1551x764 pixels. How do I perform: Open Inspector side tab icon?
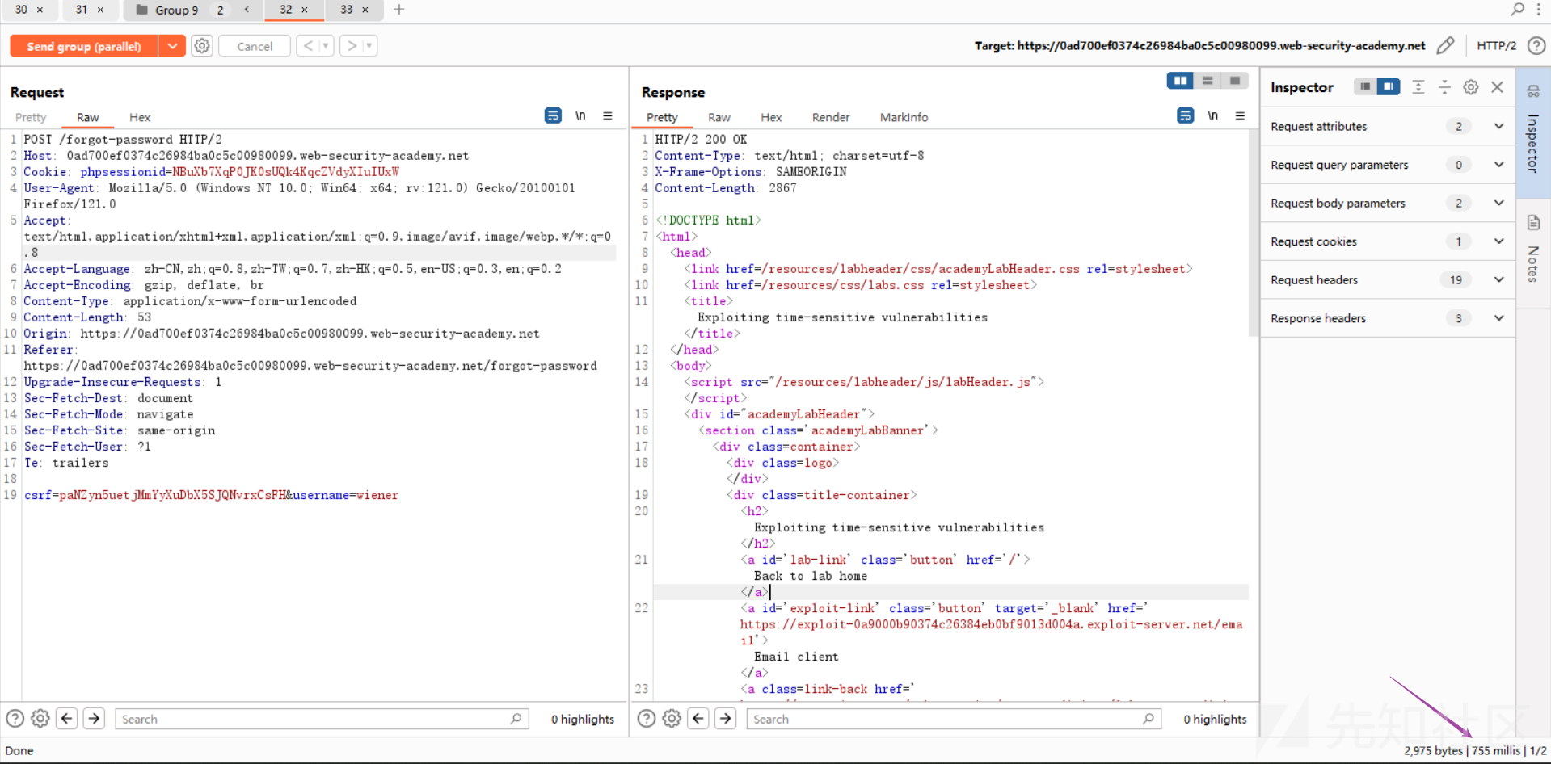(x=1533, y=91)
